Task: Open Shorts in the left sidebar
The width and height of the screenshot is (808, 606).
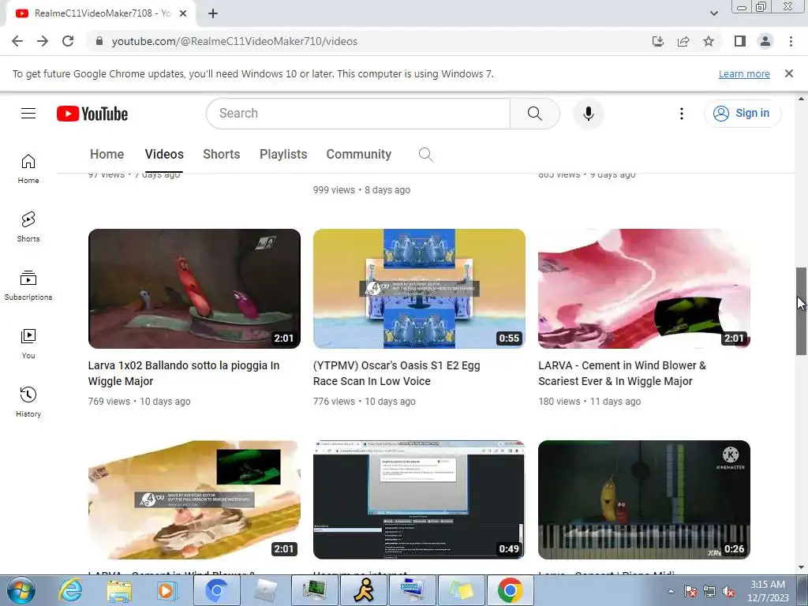Action: coord(28,227)
